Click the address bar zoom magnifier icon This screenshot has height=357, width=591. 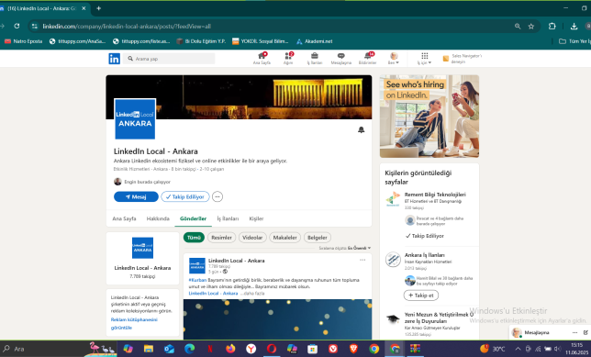point(518,27)
